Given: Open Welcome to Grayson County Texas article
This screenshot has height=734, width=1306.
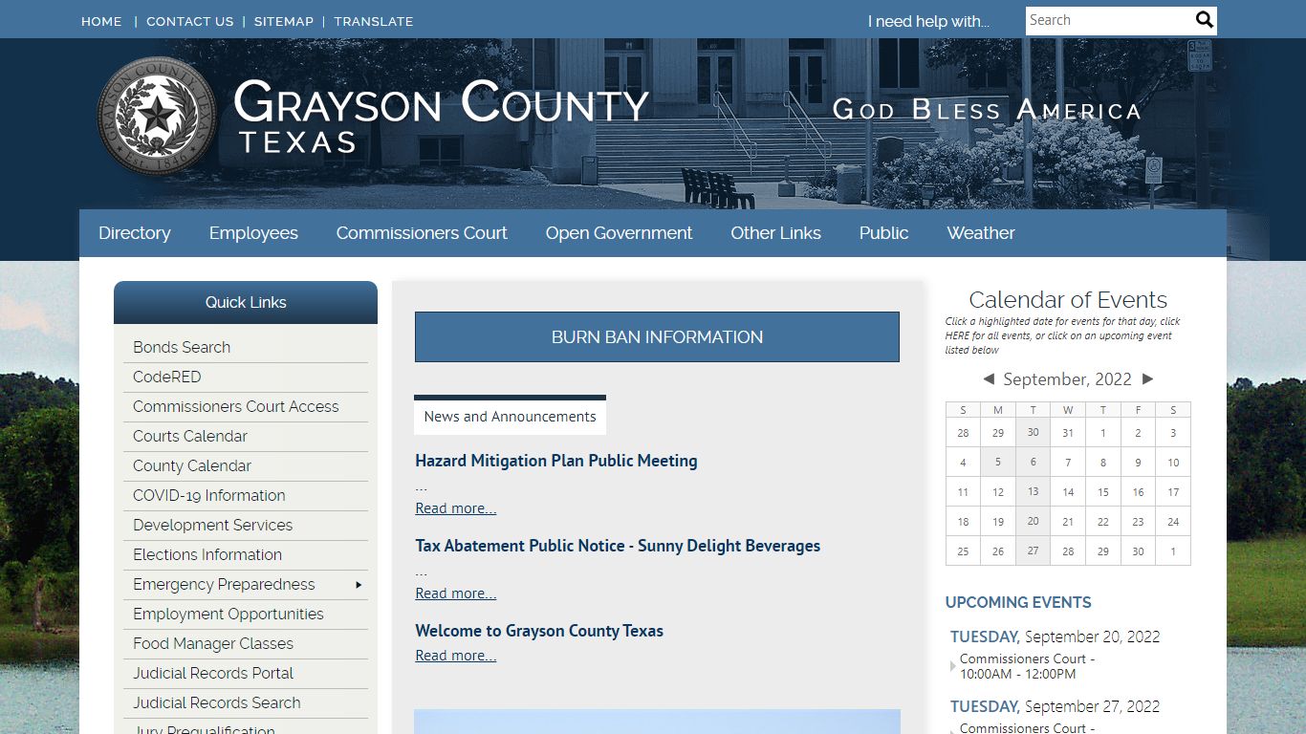Looking at the screenshot, I should click(x=539, y=631).
